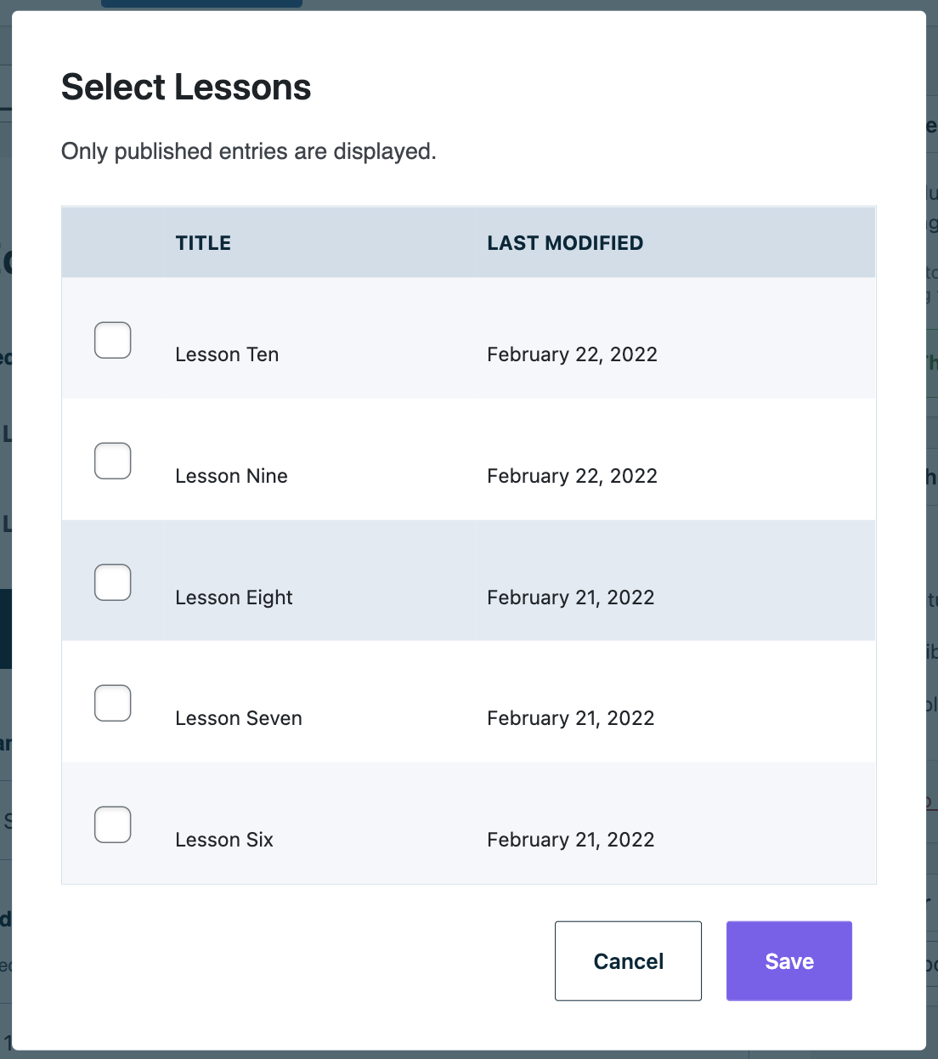Viewport: 938px width, 1059px height.
Task: Check the checkbox for Lesson Ten
Action: 111,339
